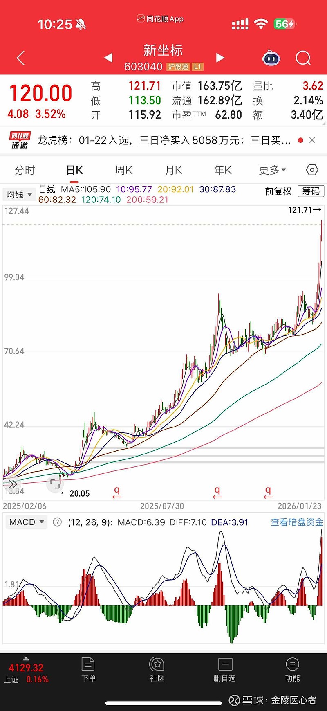Image resolution: width=327 pixels, height=711 pixels.
Task: Open the 社区 community icon
Action: point(157,670)
